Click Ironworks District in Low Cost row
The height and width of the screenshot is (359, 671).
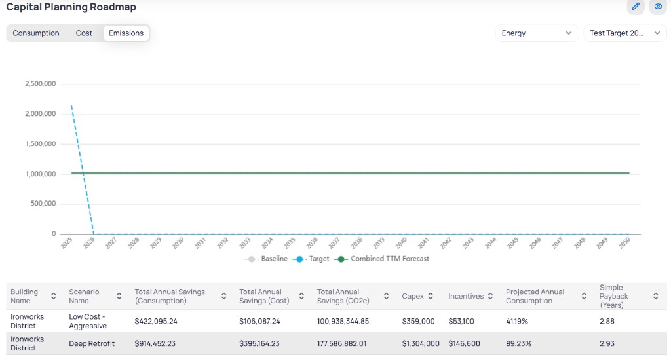(28, 322)
